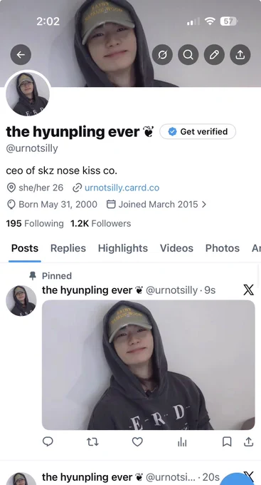This screenshot has height=485, width=261.
Task: View analytics for the pinned post
Action: (182, 442)
